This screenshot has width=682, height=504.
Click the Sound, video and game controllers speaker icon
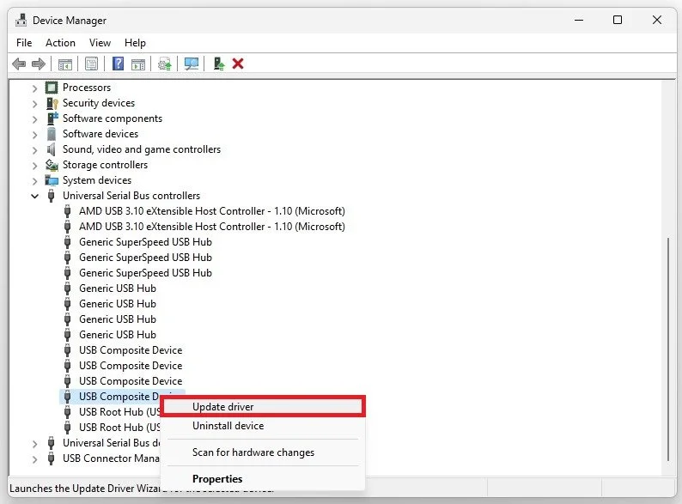pyautogui.click(x=52, y=149)
